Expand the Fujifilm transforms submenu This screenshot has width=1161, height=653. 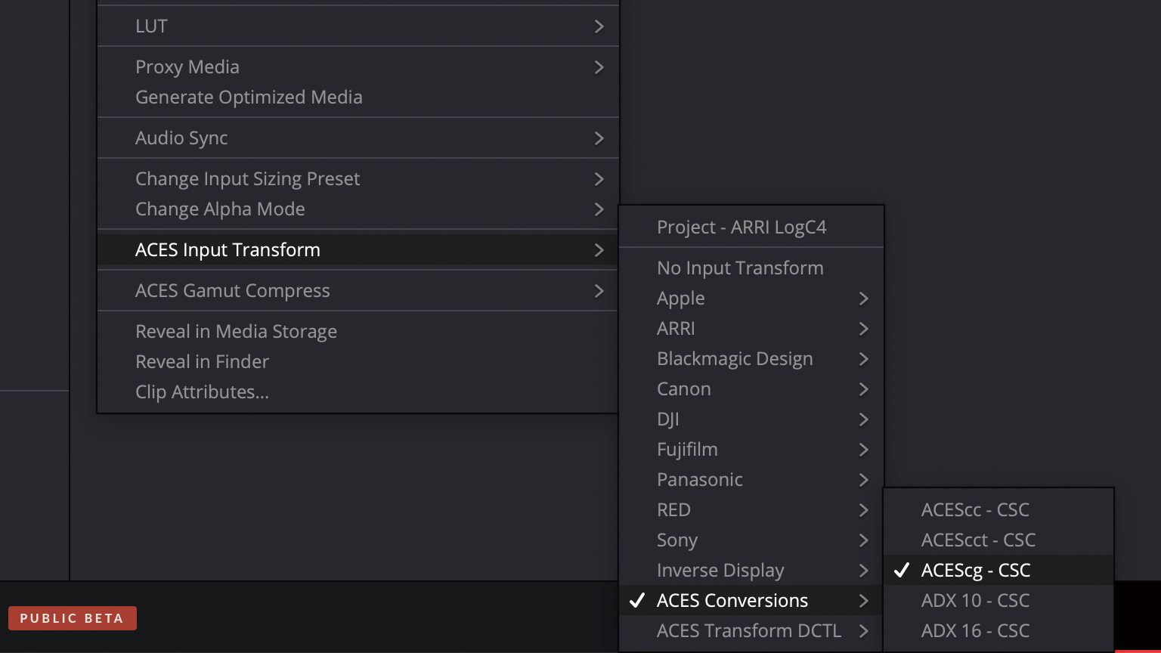[751, 450]
